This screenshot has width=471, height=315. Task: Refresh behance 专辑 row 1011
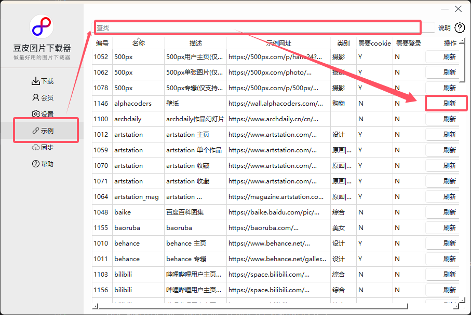click(x=442, y=259)
